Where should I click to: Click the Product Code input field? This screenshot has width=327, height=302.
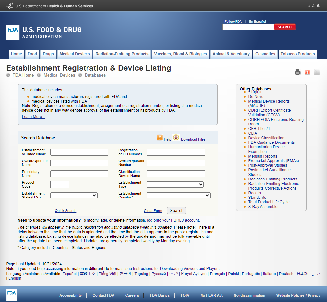[60, 185]
